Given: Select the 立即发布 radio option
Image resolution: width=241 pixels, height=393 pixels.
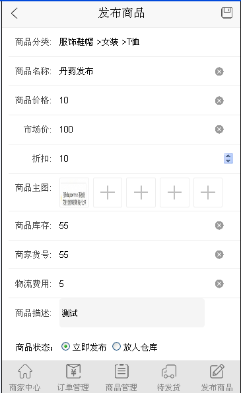Looking at the screenshot, I should (65, 347).
